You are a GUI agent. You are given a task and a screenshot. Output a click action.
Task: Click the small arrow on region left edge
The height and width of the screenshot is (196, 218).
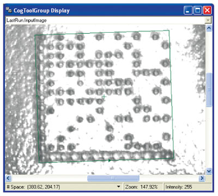pos(37,96)
